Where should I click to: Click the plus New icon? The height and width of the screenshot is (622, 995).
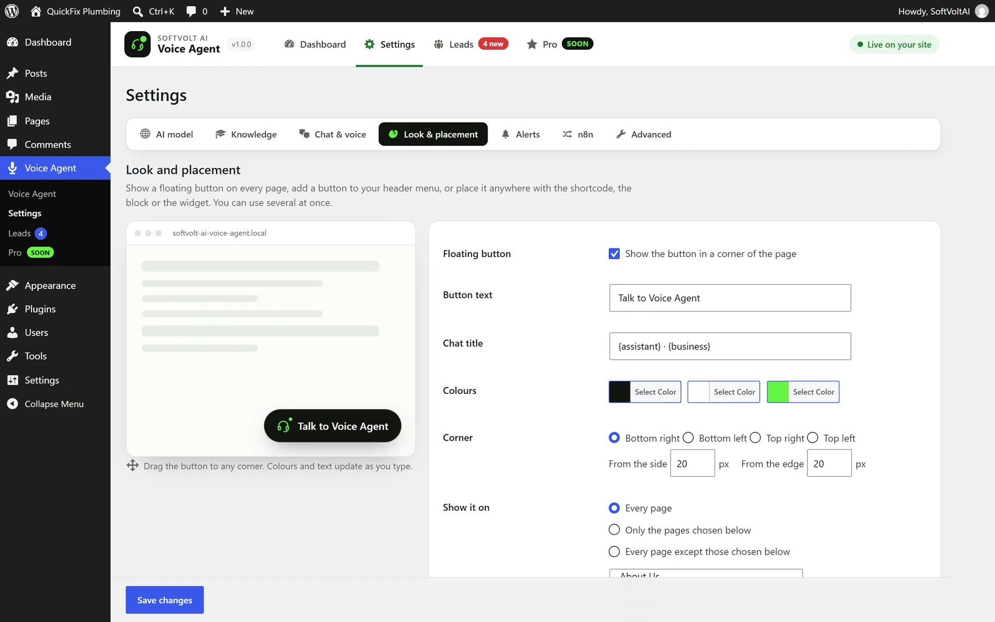tap(224, 11)
